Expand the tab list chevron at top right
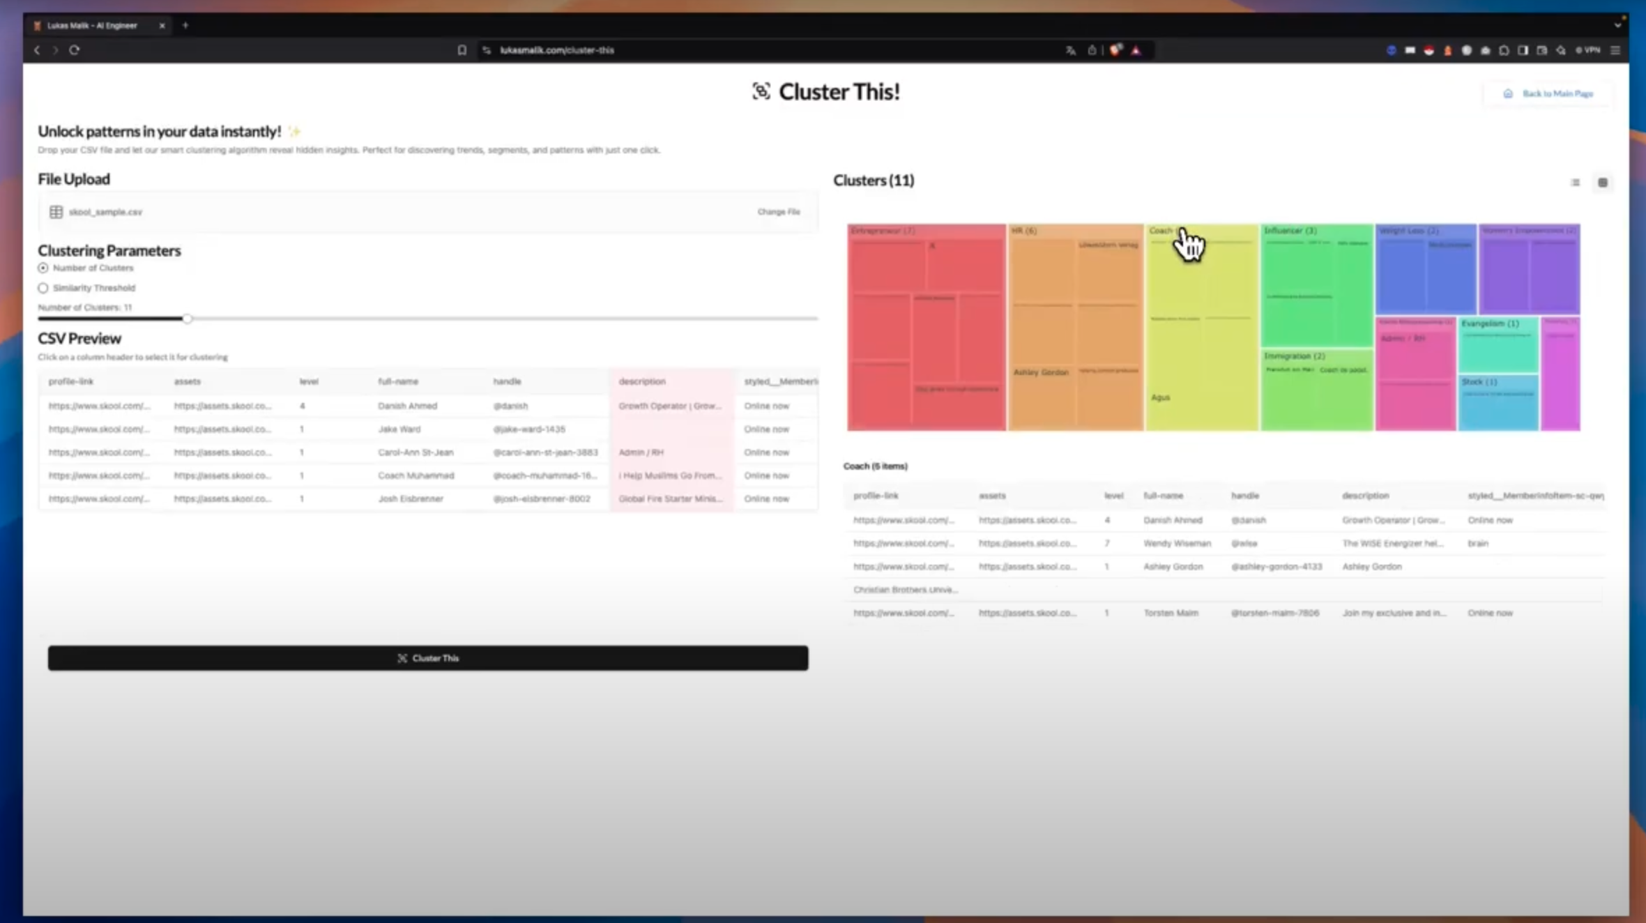1646x923 pixels. [1617, 25]
